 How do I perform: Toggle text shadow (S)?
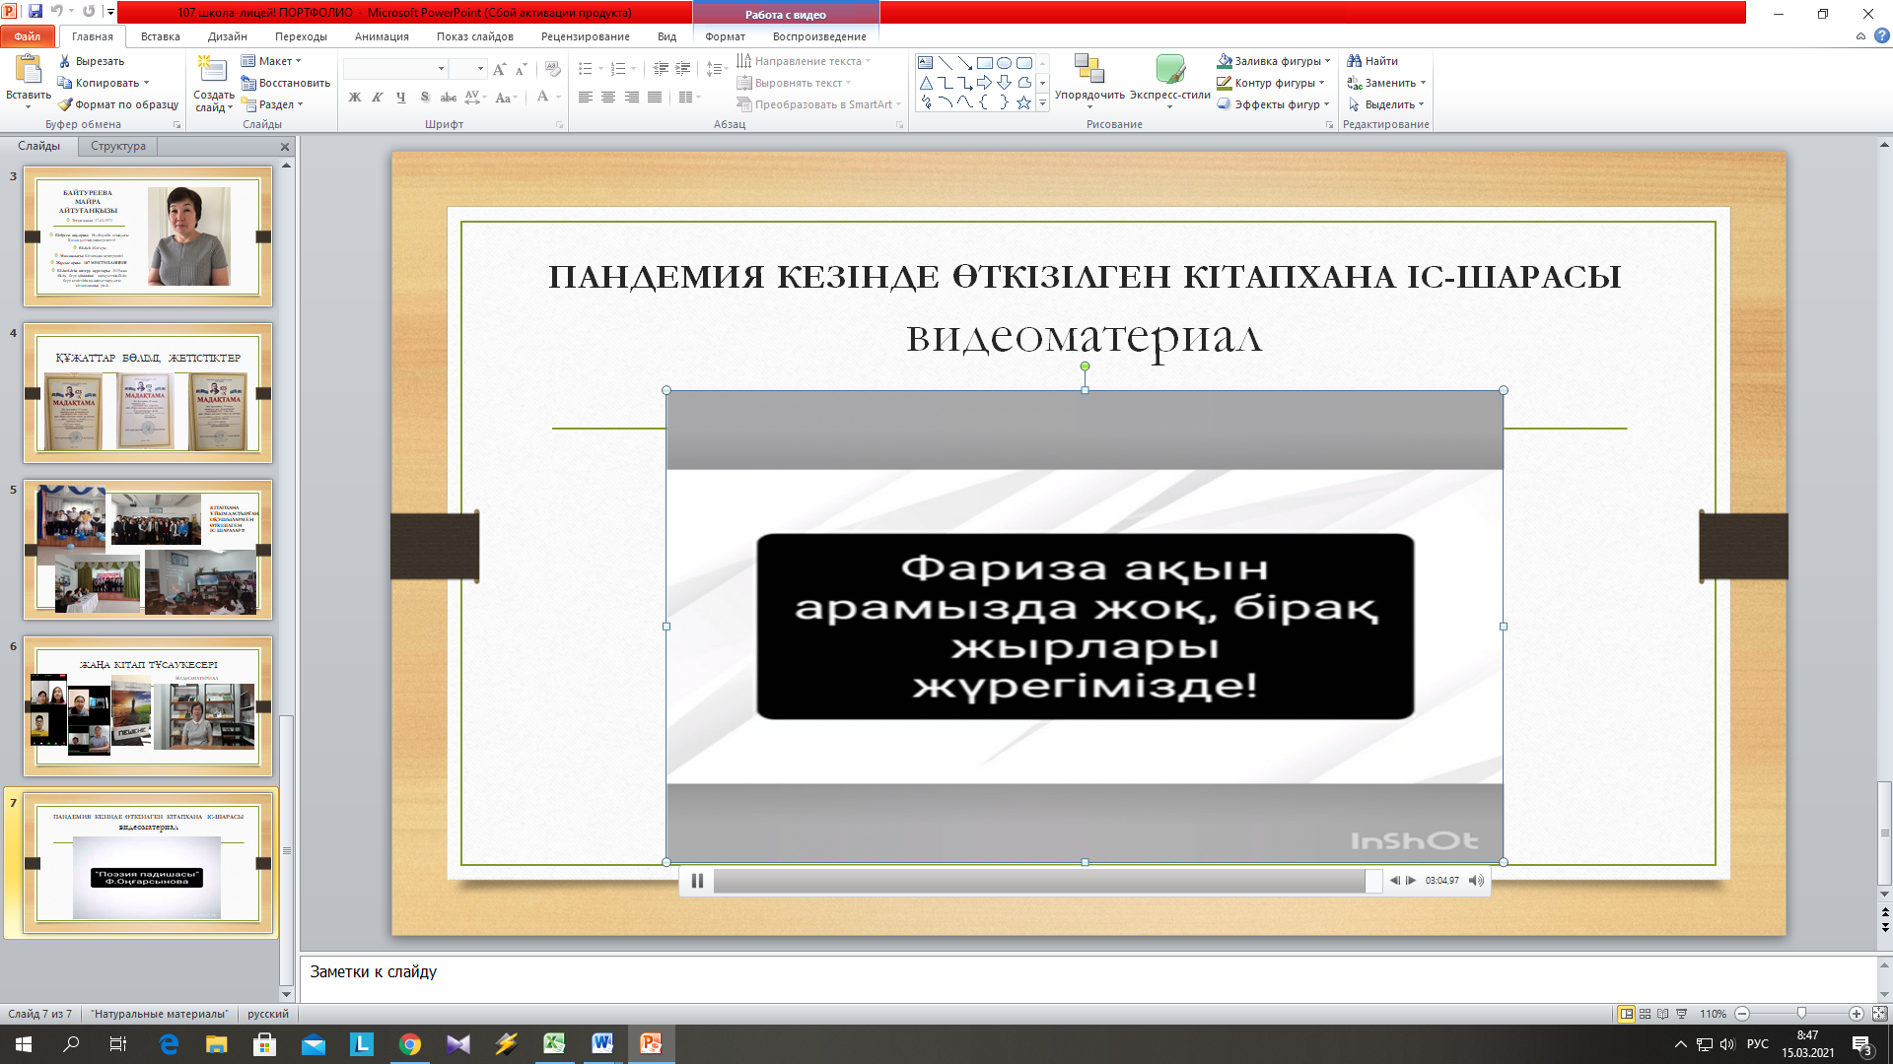click(x=425, y=98)
